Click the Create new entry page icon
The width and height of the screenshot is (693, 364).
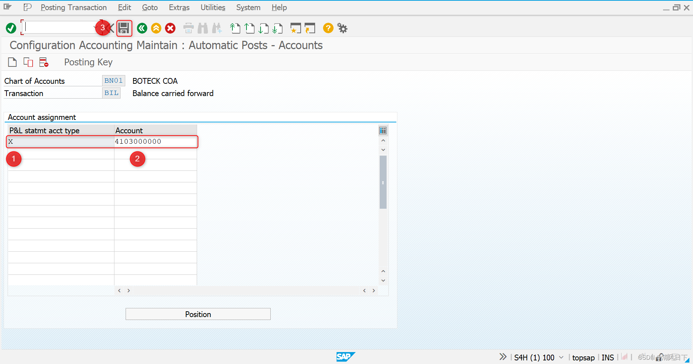12,62
